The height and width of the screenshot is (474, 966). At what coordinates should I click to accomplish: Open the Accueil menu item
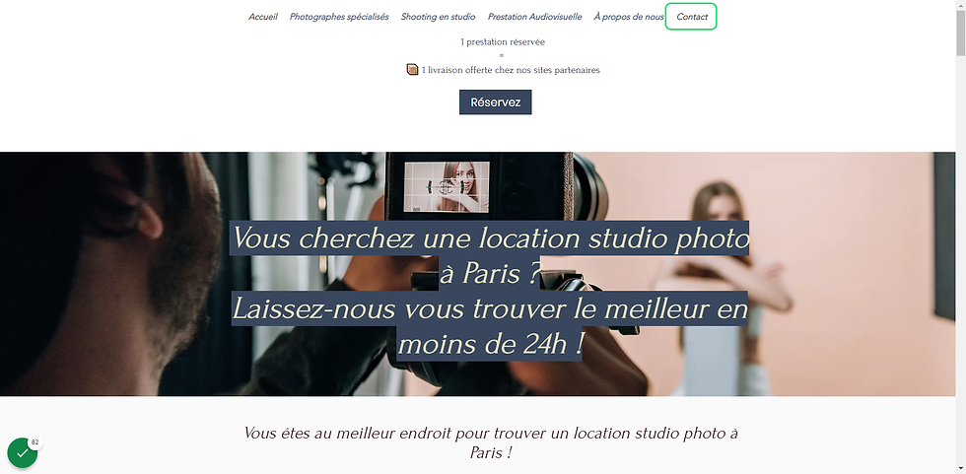pyautogui.click(x=263, y=17)
